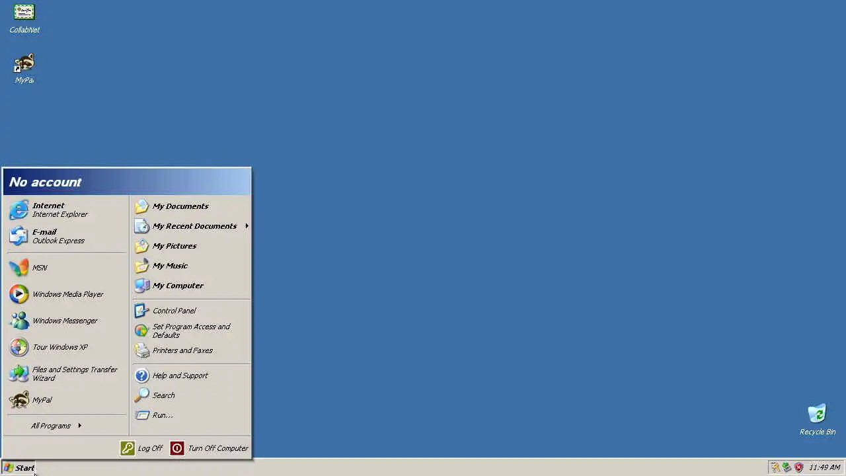This screenshot has height=476, width=846.
Task: Click the Safely Remove Hardware tray icon
Action: (787, 467)
